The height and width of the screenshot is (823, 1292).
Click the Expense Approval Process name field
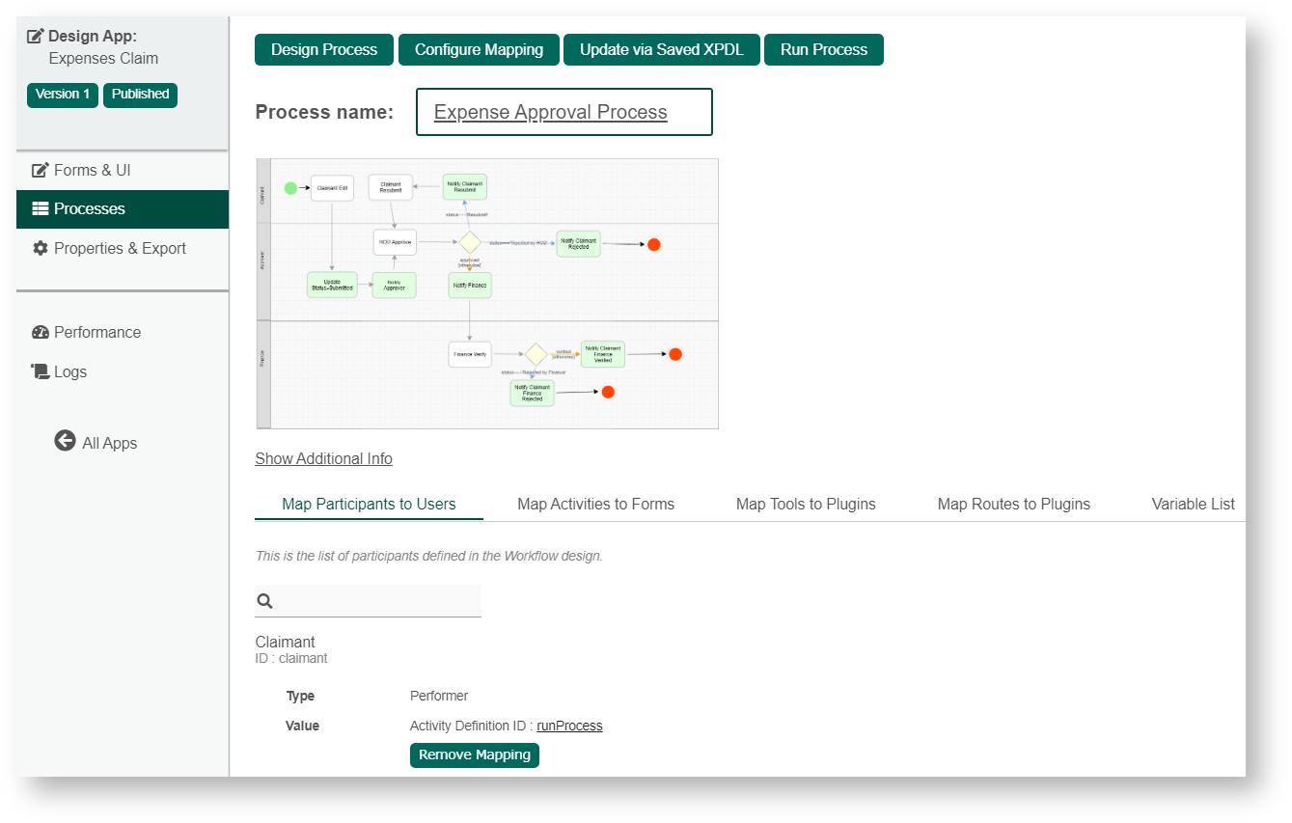[x=564, y=113]
